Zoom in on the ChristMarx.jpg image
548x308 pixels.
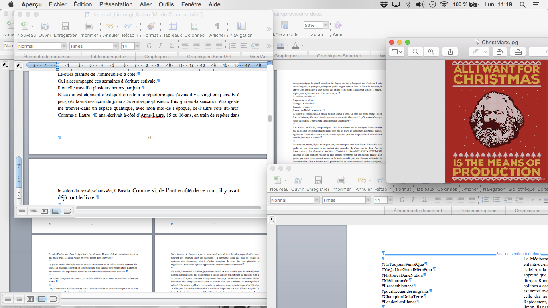431,52
